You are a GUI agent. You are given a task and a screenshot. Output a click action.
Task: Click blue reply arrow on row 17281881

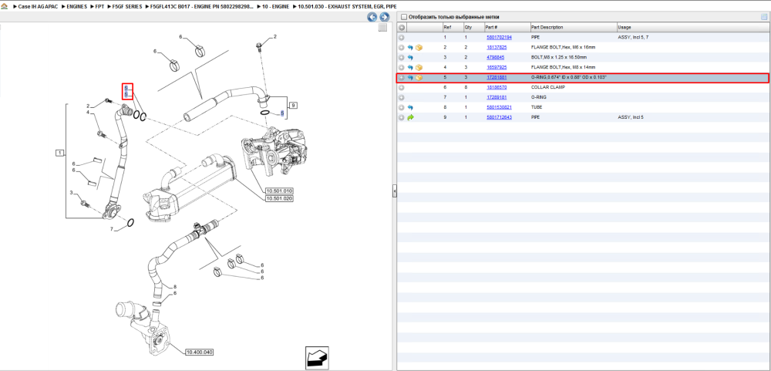411,78
